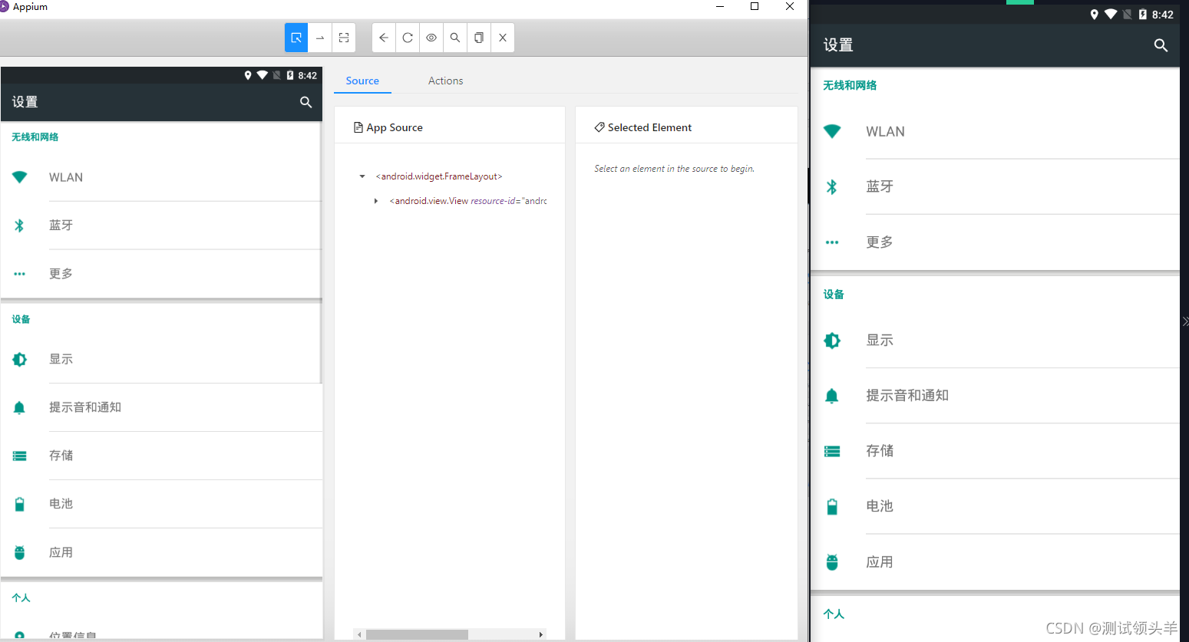Switch to the Actions tab
The height and width of the screenshot is (642, 1189).
tap(445, 81)
